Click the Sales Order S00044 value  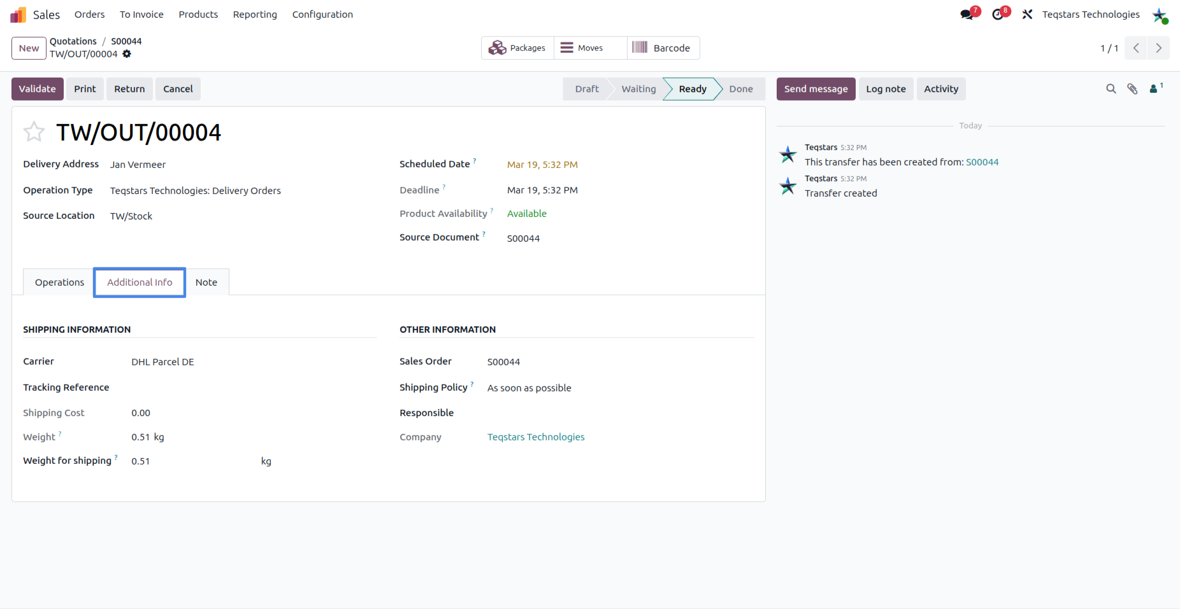(x=503, y=362)
